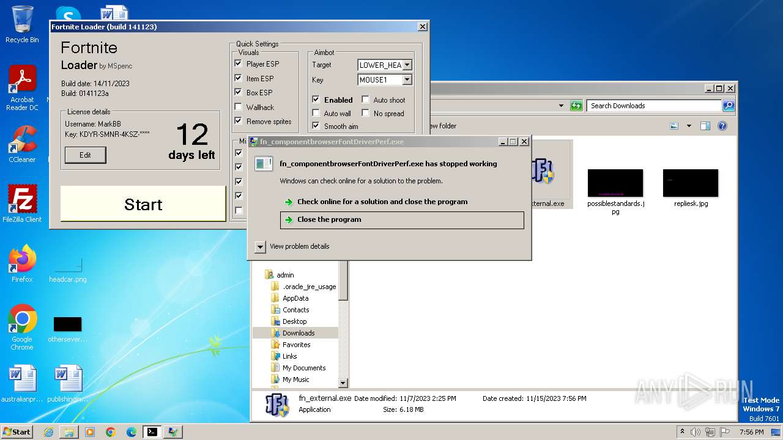
Task: Toggle the Smooth aim checkbox
Action: 316,126
